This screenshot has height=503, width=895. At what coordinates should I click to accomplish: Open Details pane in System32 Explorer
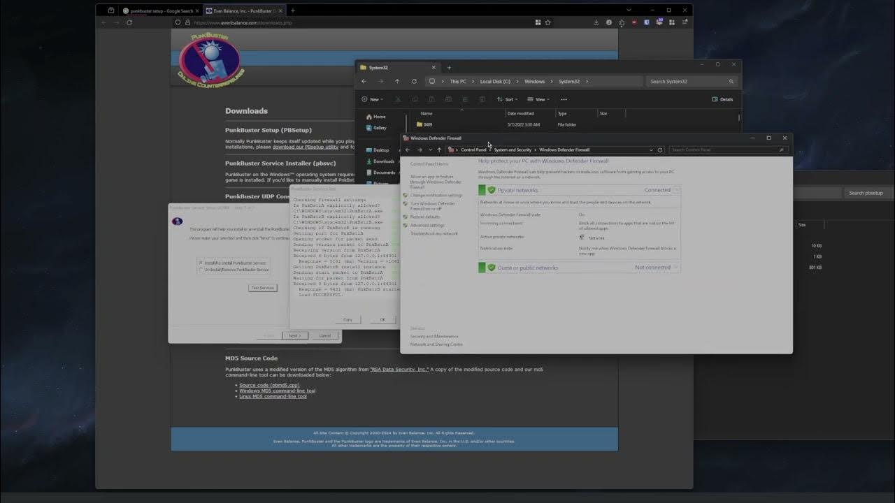tap(722, 99)
